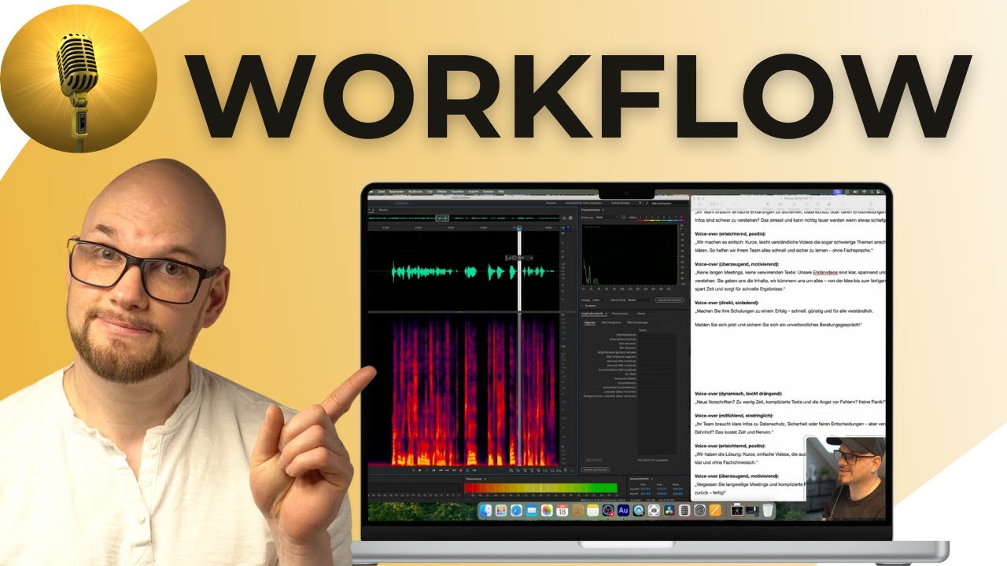
Task: Click the purple Halten 8 button
Action: [x=681, y=217]
